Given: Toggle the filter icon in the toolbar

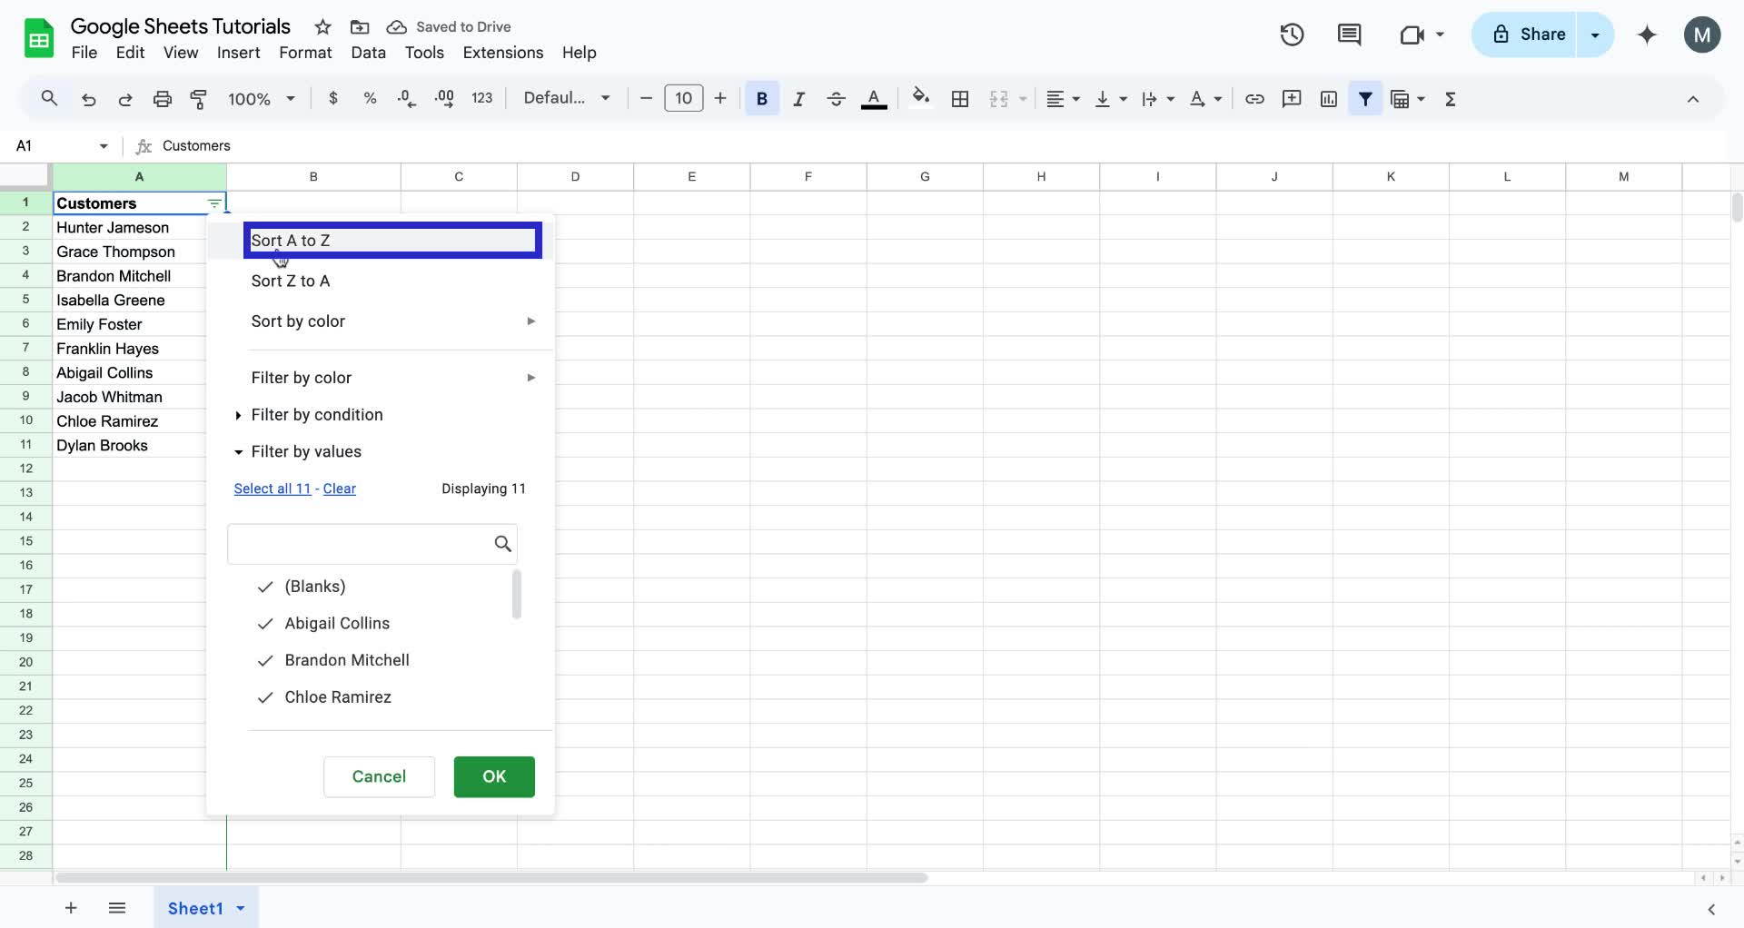Looking at the screenshot, I should [1365, 98].
